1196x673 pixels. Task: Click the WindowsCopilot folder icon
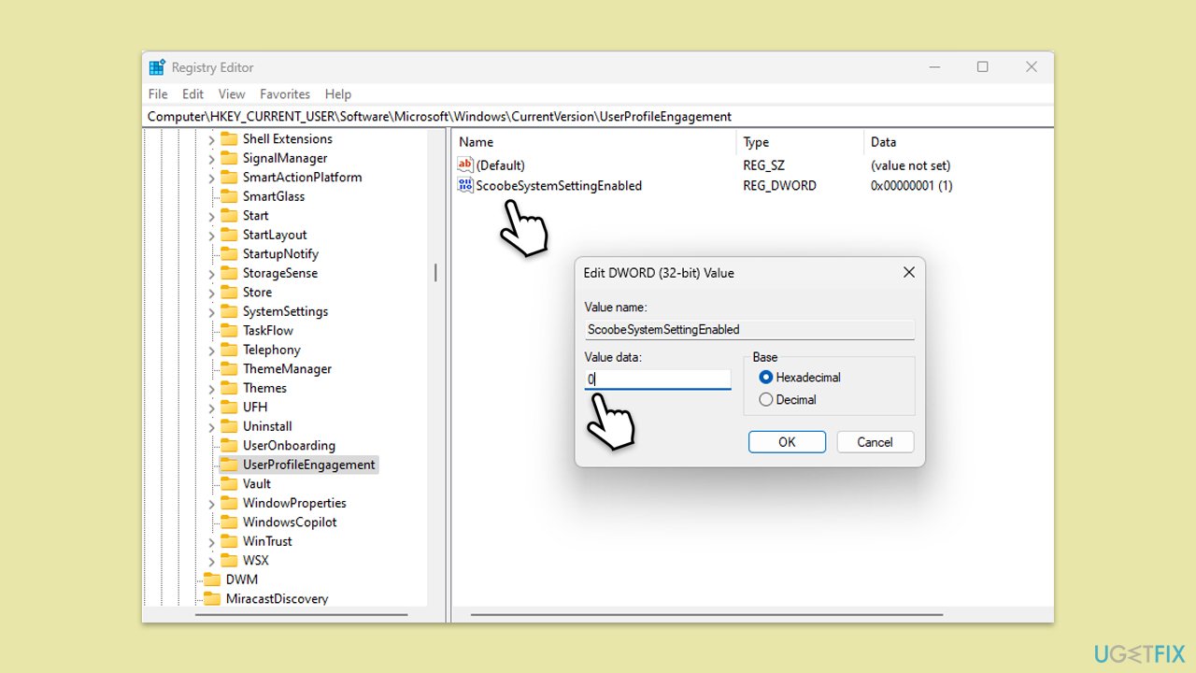tap(229, 522)
